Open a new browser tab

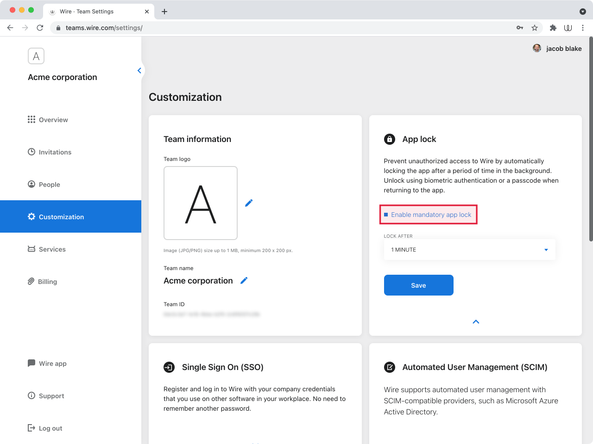click(164, 12)
